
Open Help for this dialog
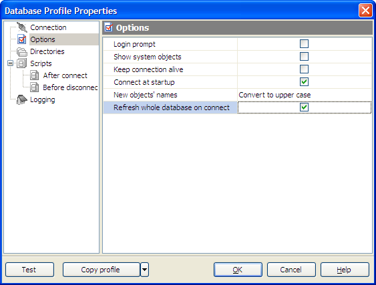(345, 270)
